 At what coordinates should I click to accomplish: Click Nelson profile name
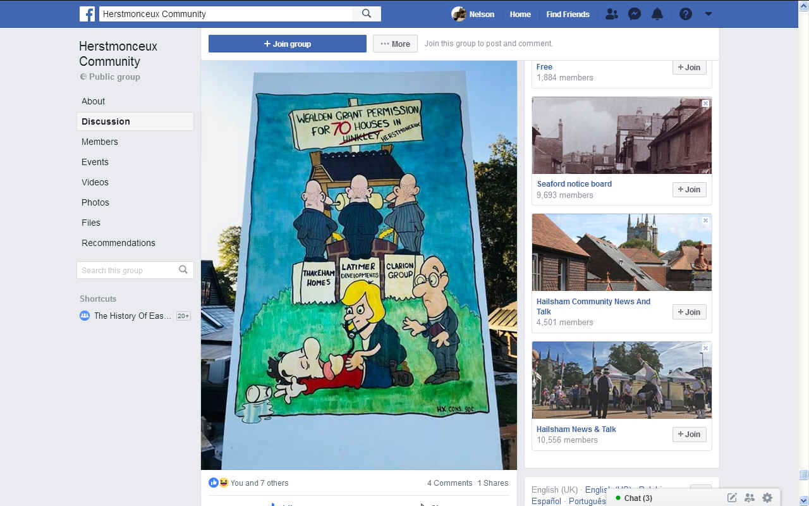(482, 14)
